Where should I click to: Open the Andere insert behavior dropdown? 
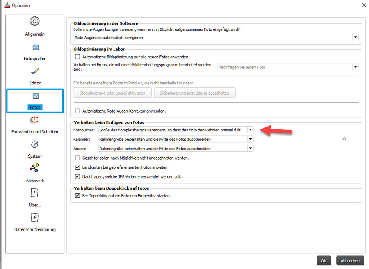tap(175, 149)
